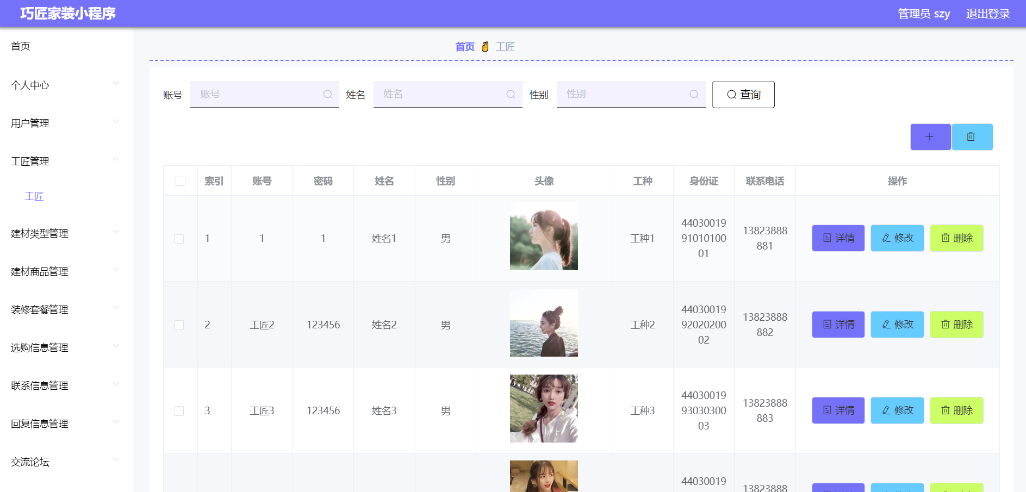Select 工匠 submenu item
This screenshot has height=492, width=1026.
tap(34, 196)
